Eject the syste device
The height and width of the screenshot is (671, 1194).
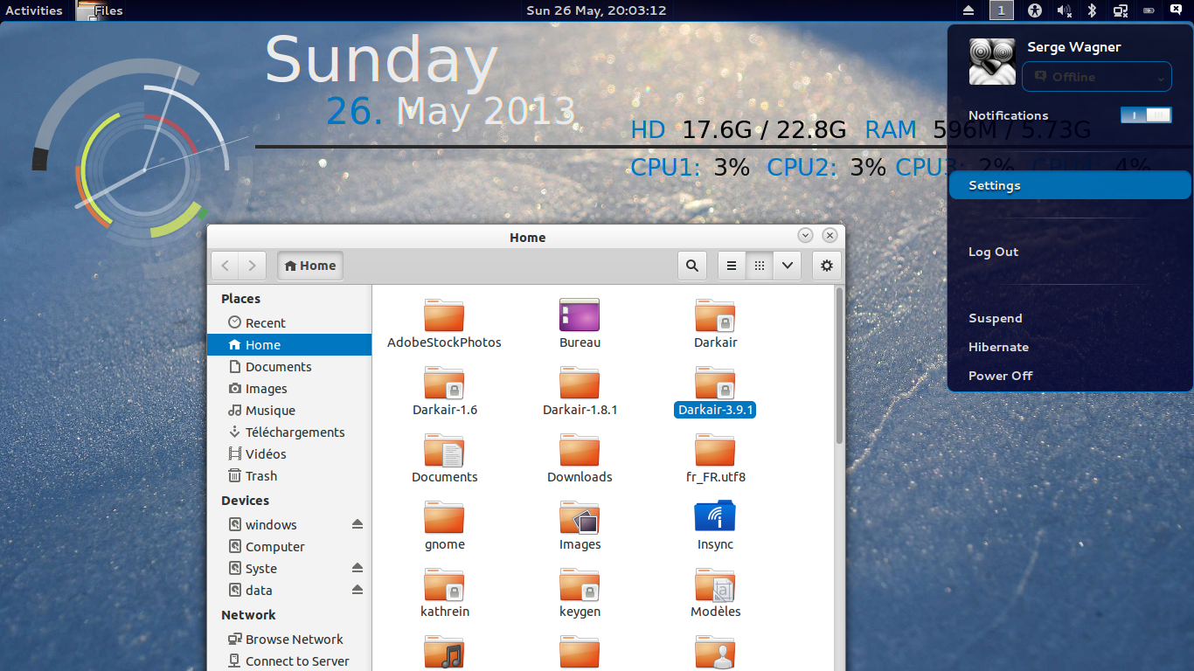click(358, 568)
